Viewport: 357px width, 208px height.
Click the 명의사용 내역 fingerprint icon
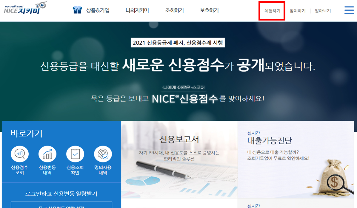[103, 154]
